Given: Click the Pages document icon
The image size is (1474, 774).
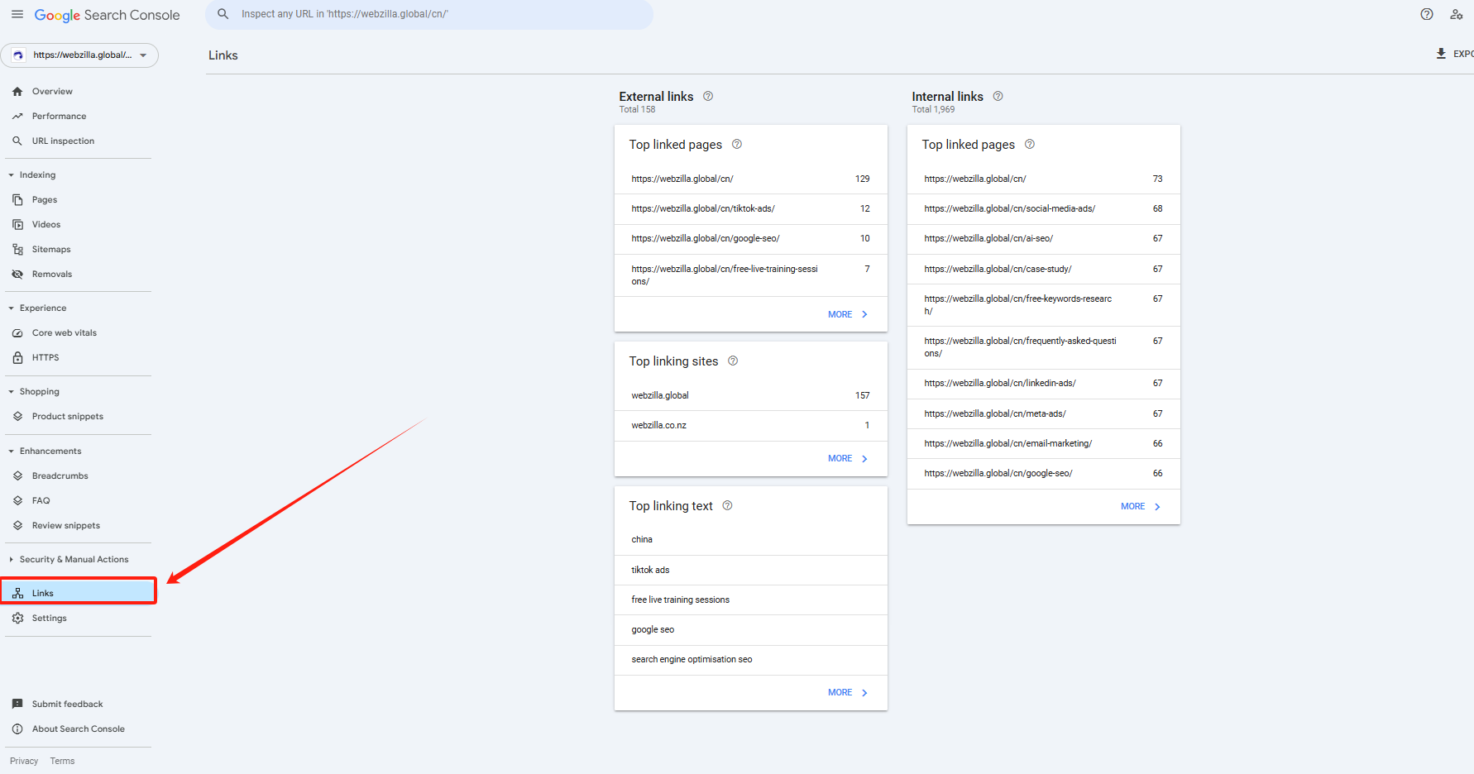Looking at the screenshot, I should point(17,200).
